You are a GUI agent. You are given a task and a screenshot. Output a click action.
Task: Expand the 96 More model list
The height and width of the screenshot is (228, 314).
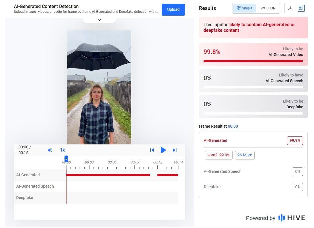tap(245, 155)
